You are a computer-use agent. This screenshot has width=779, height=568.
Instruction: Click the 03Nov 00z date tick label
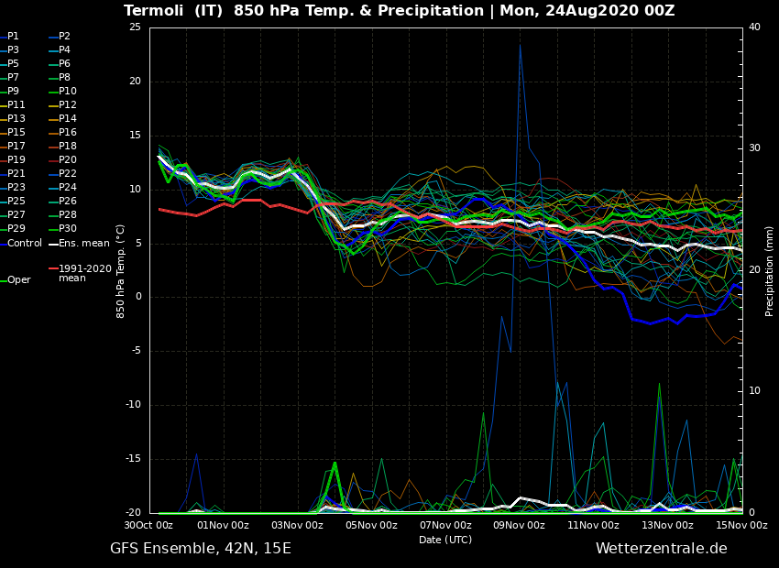pos(297,526)
